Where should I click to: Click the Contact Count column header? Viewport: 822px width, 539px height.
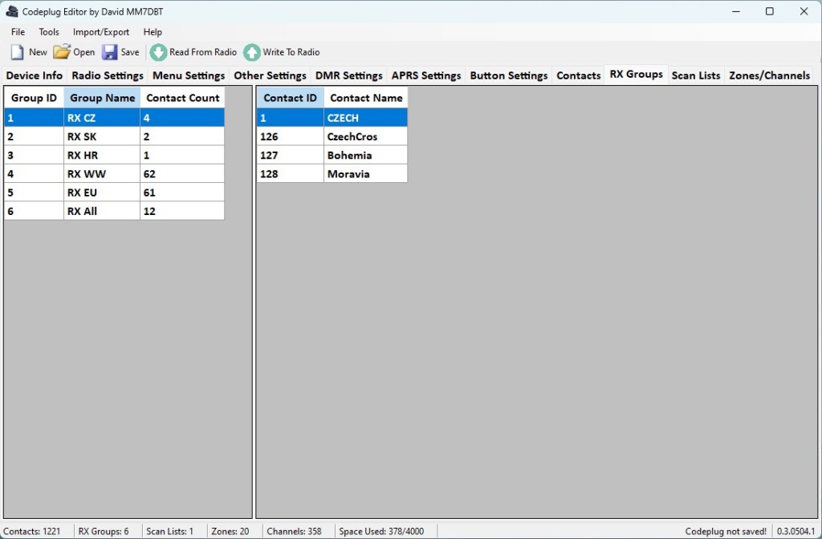[x=182, y=98]
